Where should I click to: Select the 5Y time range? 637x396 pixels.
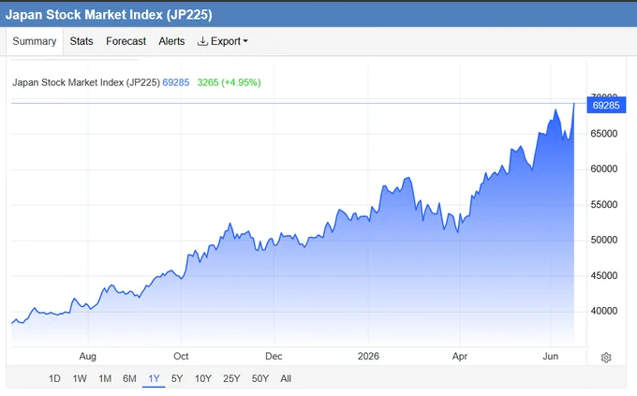(x=177, y=378)
